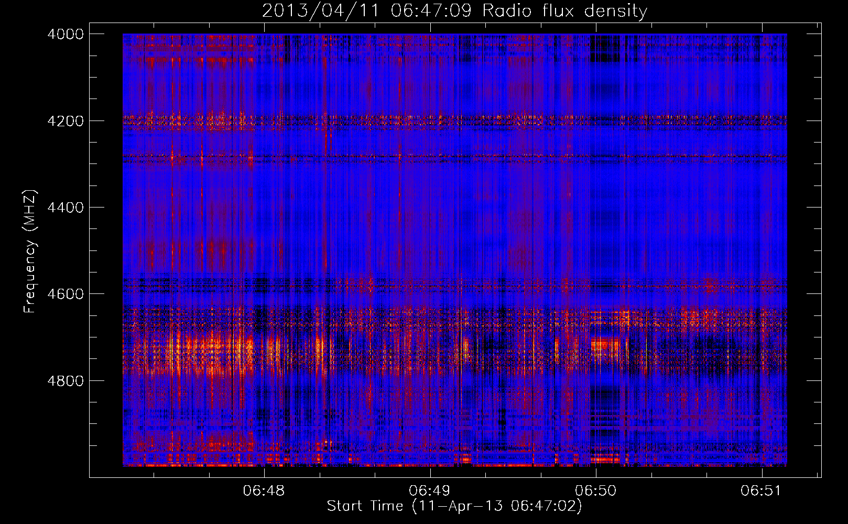Screen dimensions: 848x524
Task: Click the 4400 frequency tick label
Action: click(66, 208)
